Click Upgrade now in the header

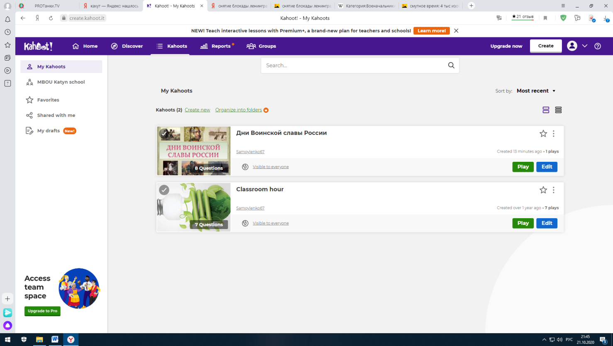[506, 46]
